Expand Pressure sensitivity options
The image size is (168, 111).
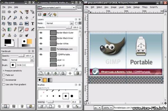(x=4, y=71)
